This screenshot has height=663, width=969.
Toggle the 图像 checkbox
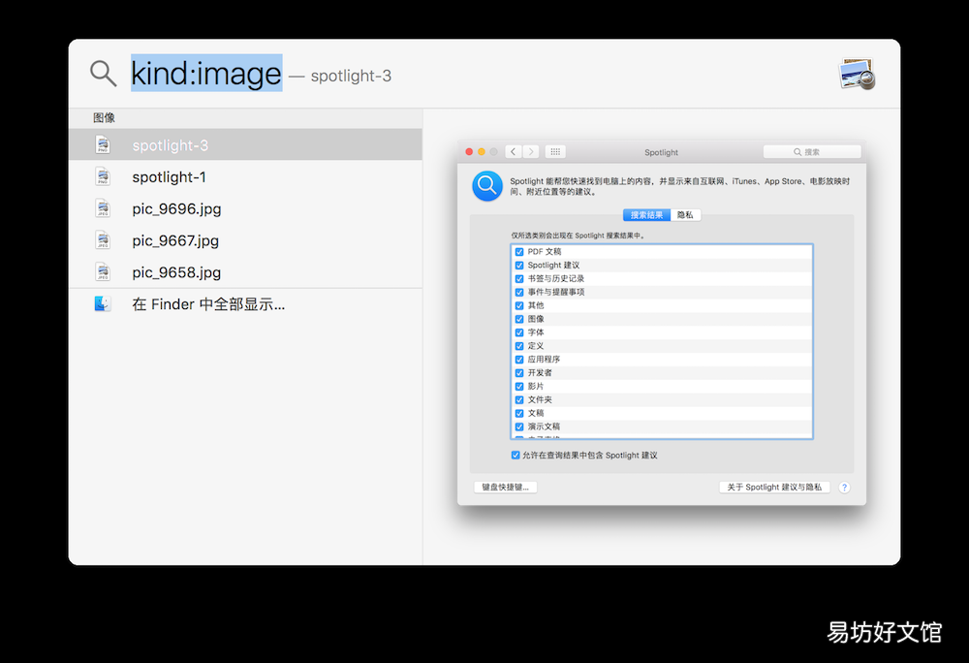tap(519, 319)
